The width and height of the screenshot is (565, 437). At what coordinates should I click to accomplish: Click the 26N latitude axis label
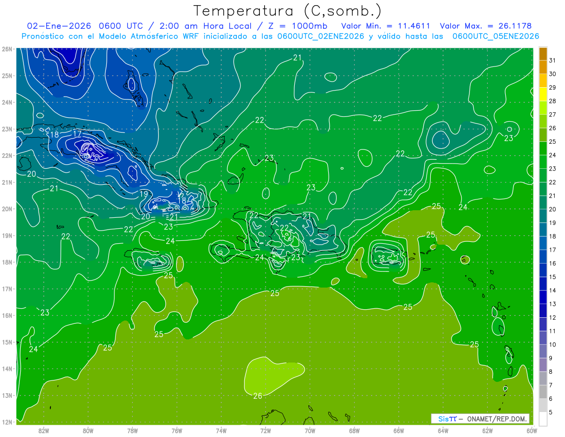tap(7, 49)
